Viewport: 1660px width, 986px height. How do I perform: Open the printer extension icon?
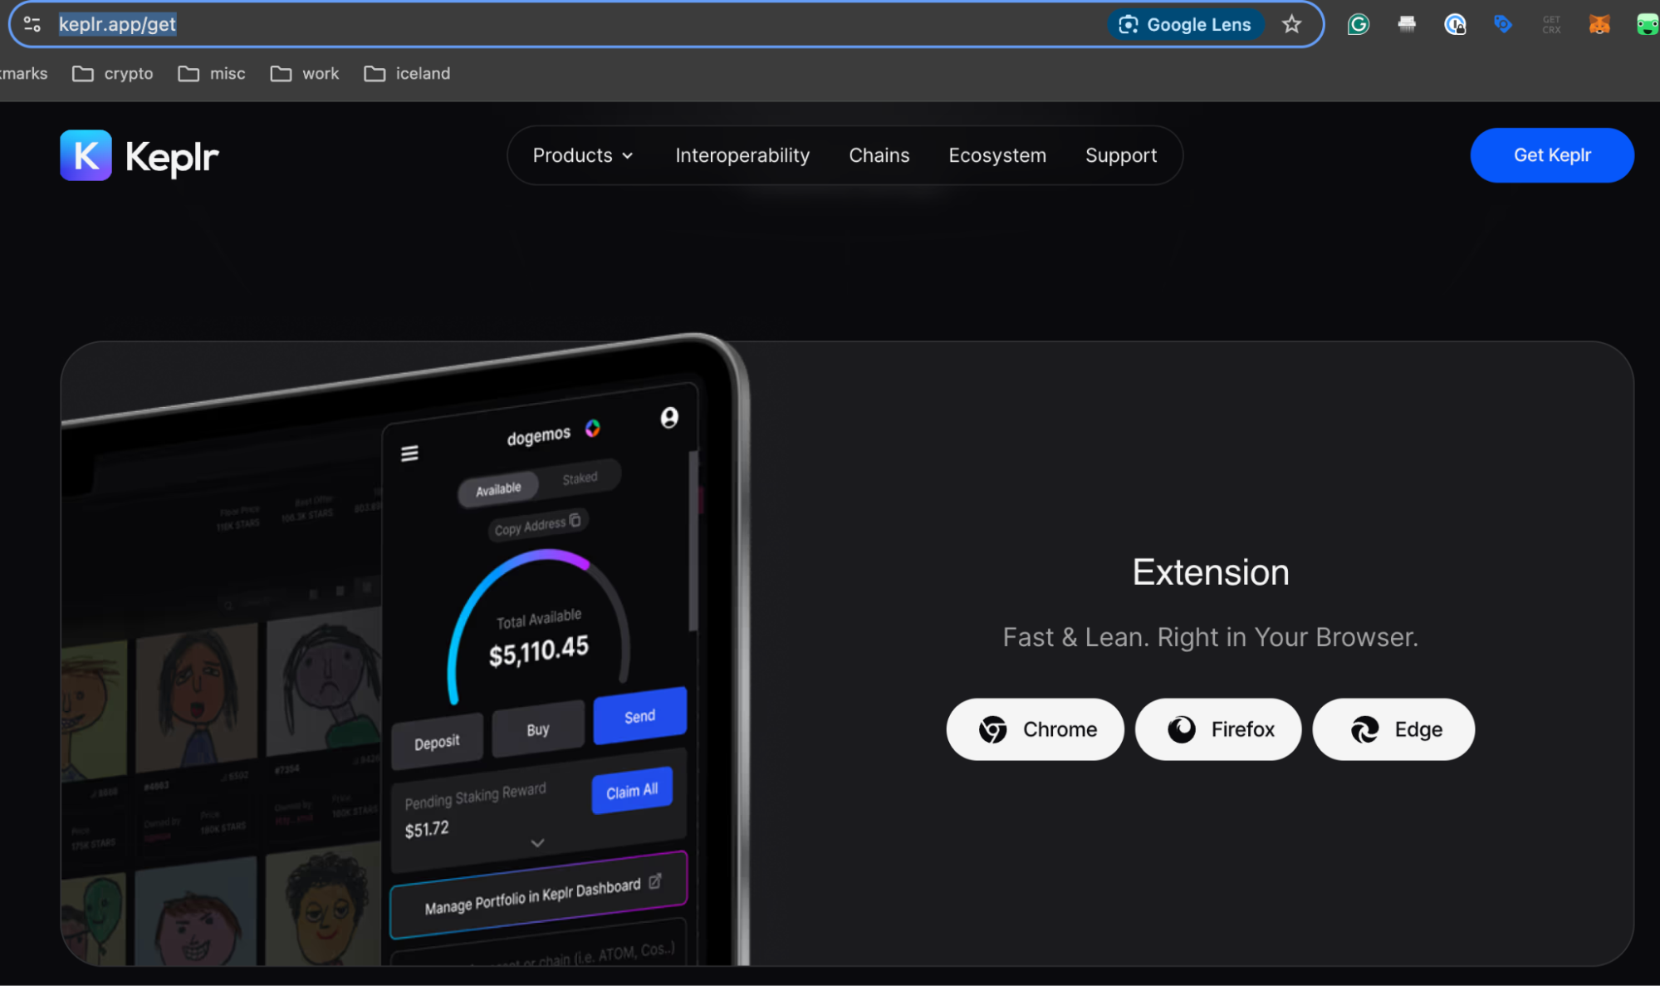tap(1407, 24)
